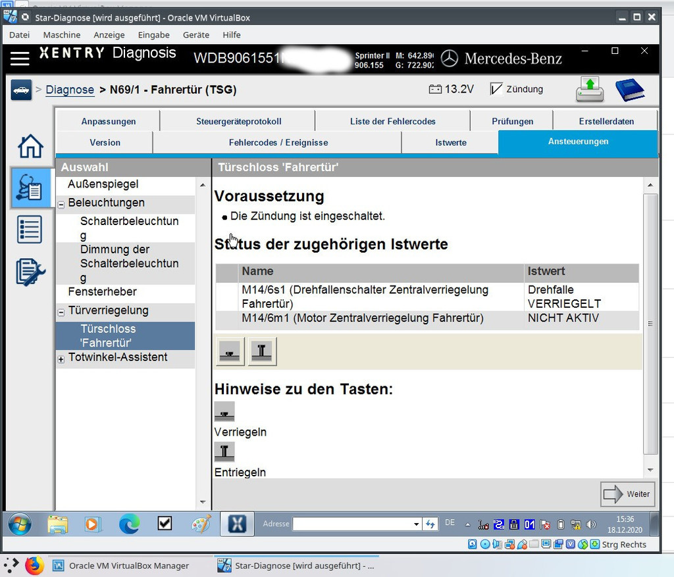
Task: Open the document wrench sidebar icon
Action: [30, 272]
